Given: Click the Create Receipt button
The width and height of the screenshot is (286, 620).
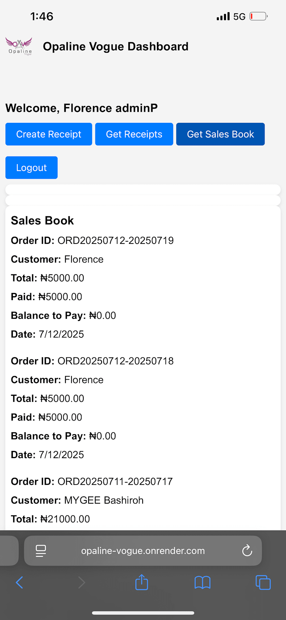Looking at the screenshot, I should (49, 134).
